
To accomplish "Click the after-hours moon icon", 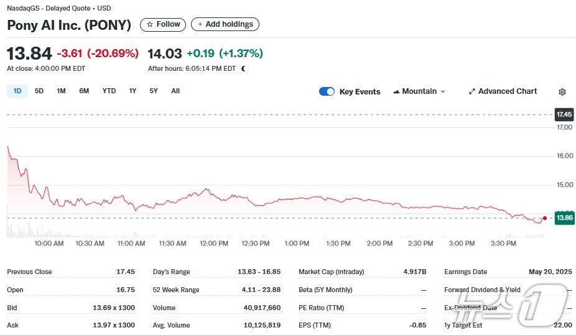I will pyautogui.click(x=243, y=69).
